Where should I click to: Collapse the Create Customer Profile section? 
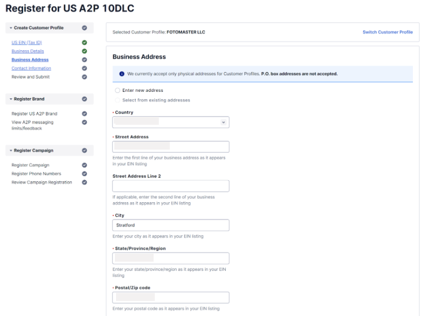[11, 28]
